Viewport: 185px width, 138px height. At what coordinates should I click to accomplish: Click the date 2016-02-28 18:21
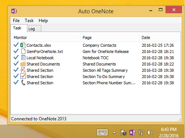point(158,52)
